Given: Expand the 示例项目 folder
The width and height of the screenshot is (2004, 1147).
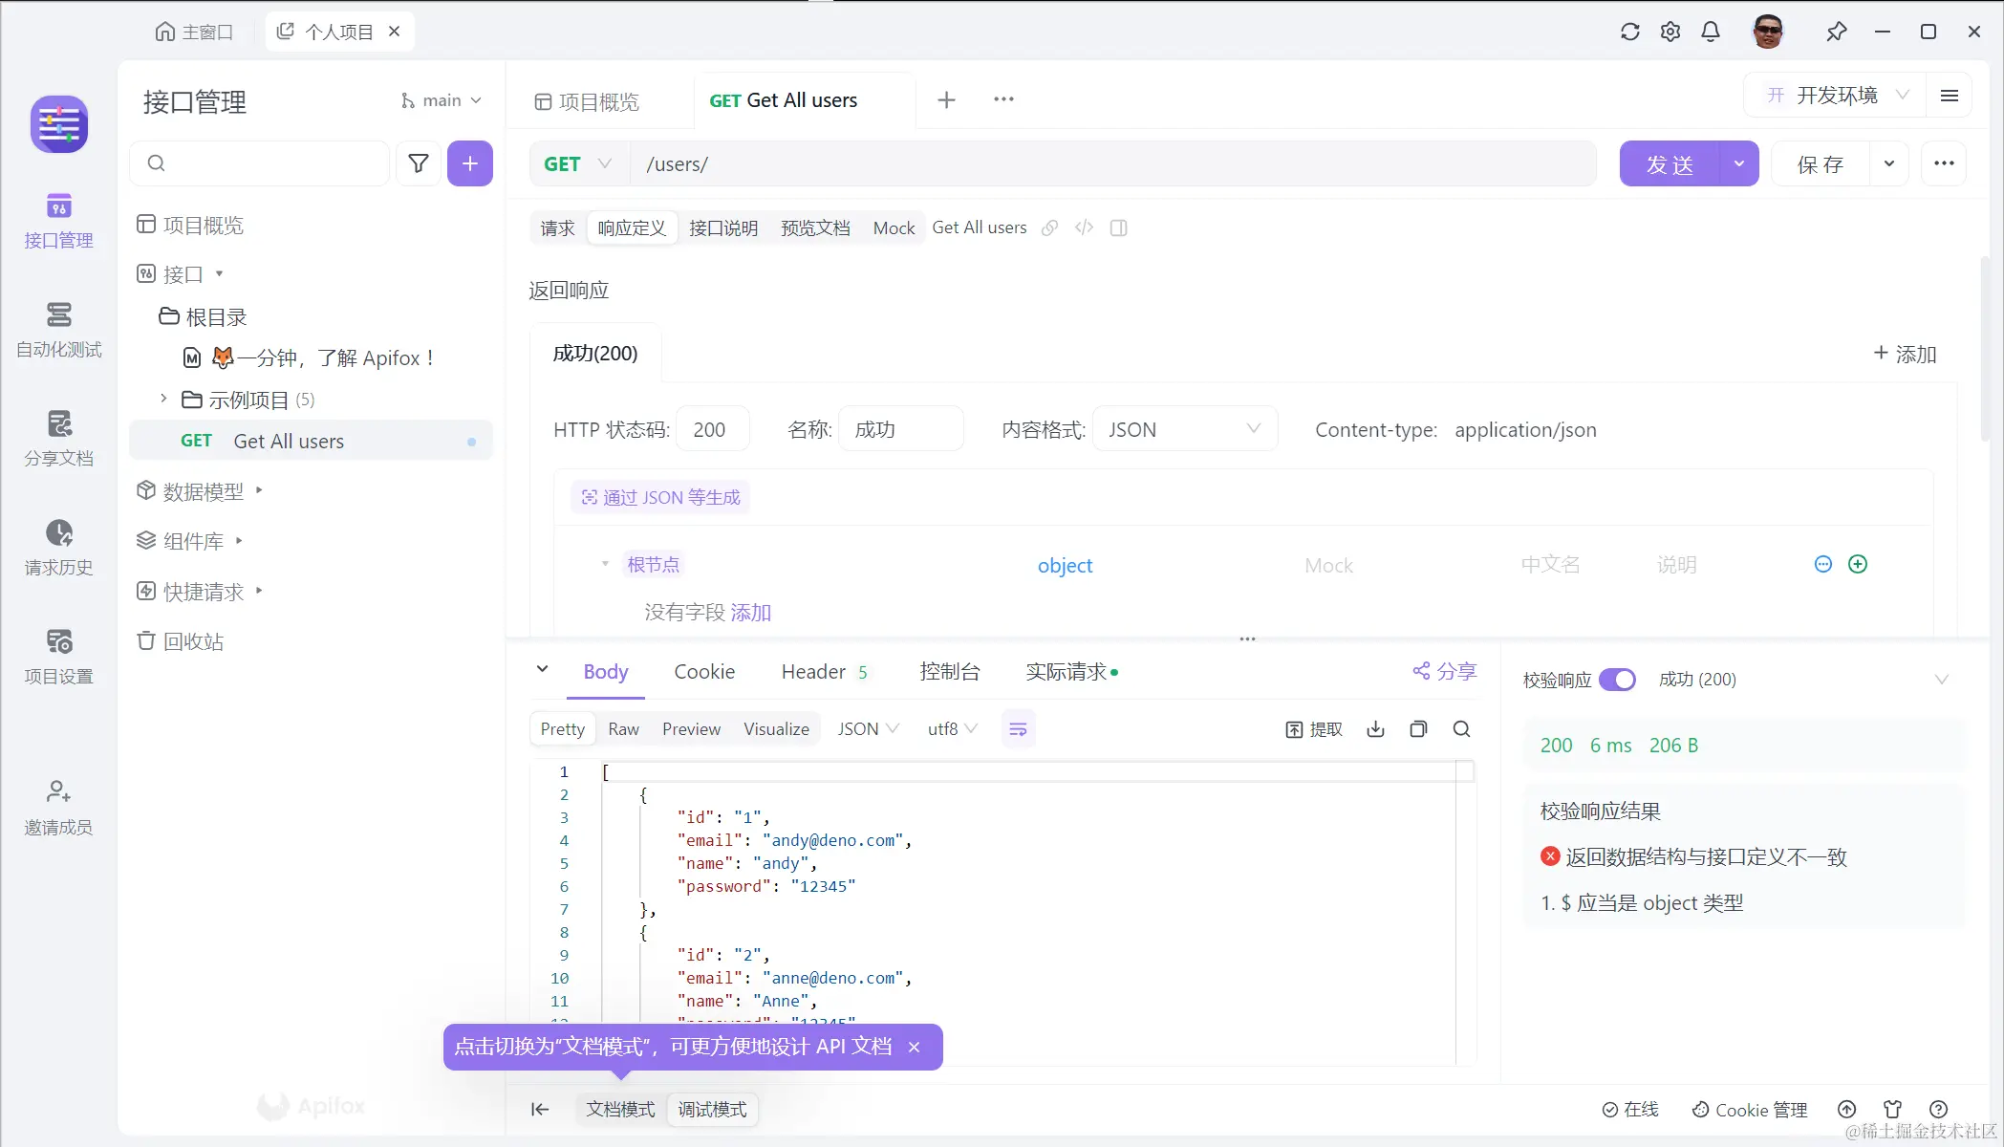Looking at the screenshot, I should 163,399.
